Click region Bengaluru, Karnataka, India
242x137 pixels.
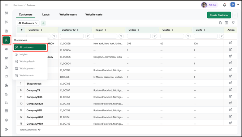click(108, 57)
